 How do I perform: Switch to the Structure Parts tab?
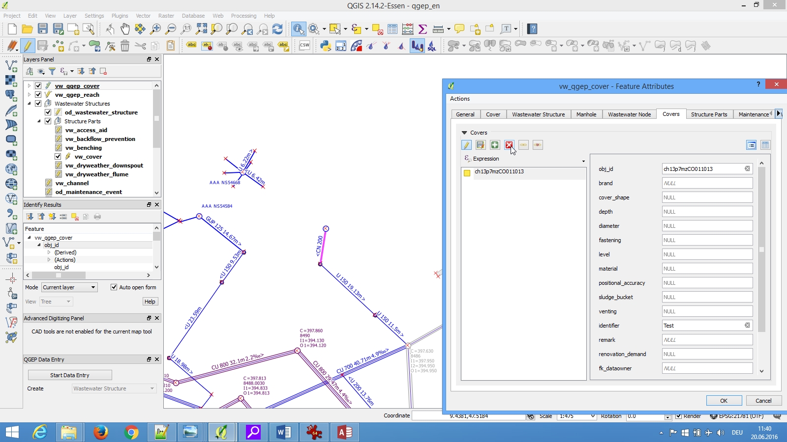(709, 114)
